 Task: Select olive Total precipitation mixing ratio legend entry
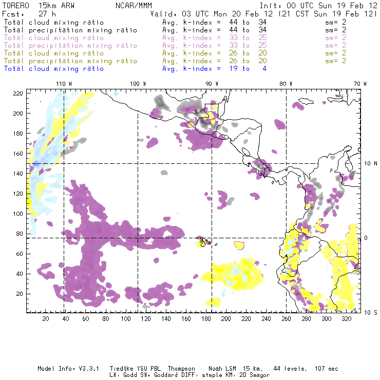point(70,61)
